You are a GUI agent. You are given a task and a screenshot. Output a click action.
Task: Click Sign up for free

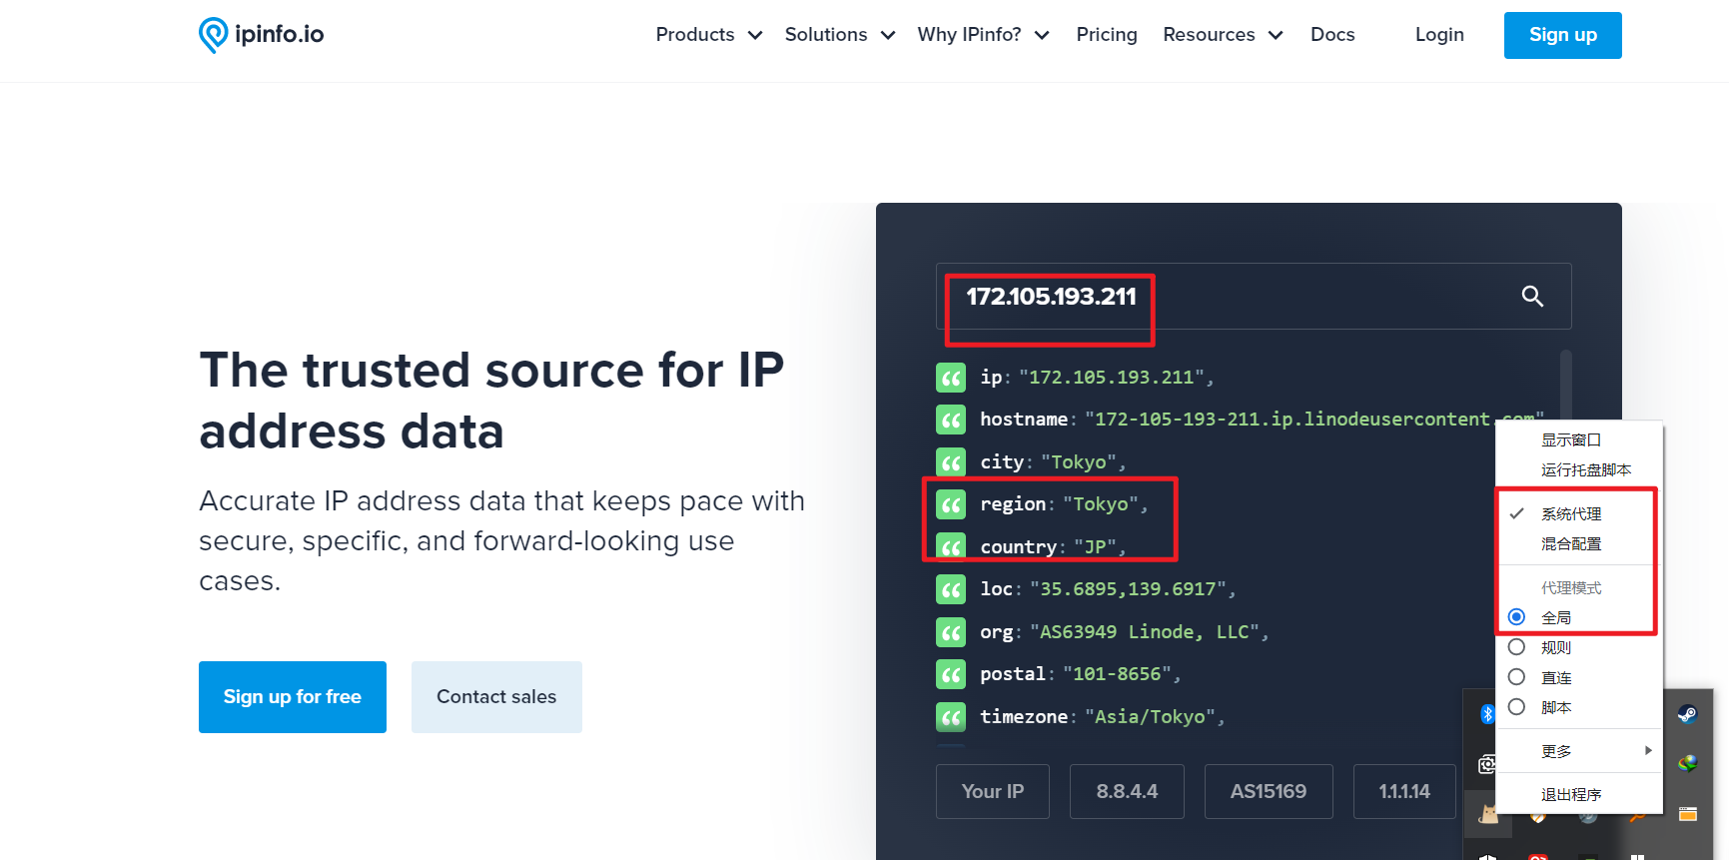[293, 697]
